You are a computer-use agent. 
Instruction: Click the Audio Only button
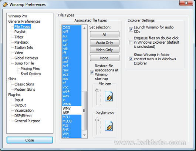(105, 43)
